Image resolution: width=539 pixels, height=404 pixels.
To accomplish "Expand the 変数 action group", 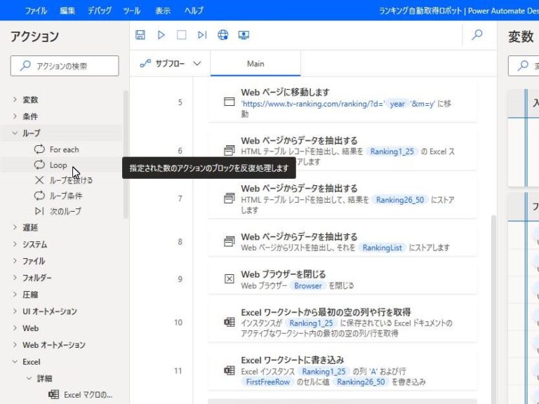I will [15, 100].
